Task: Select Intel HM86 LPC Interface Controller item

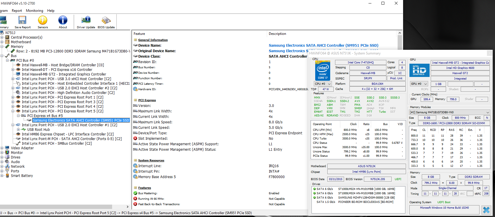Action: 68,134
